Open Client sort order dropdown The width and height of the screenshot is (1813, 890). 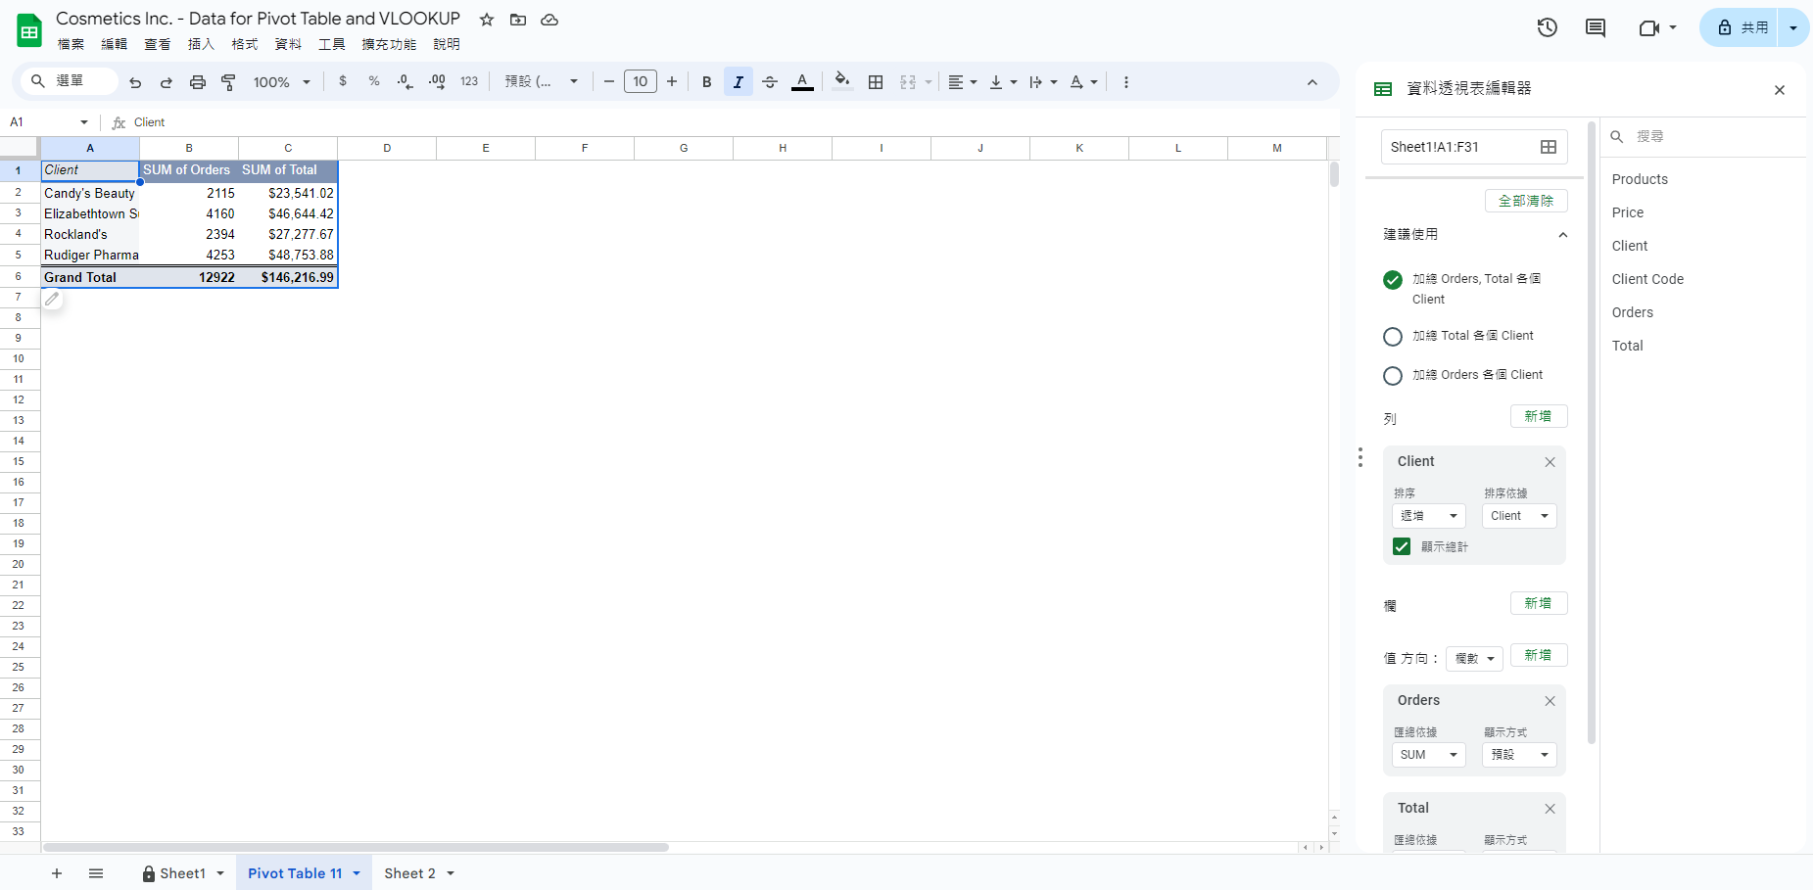[x=1429, y=516]
